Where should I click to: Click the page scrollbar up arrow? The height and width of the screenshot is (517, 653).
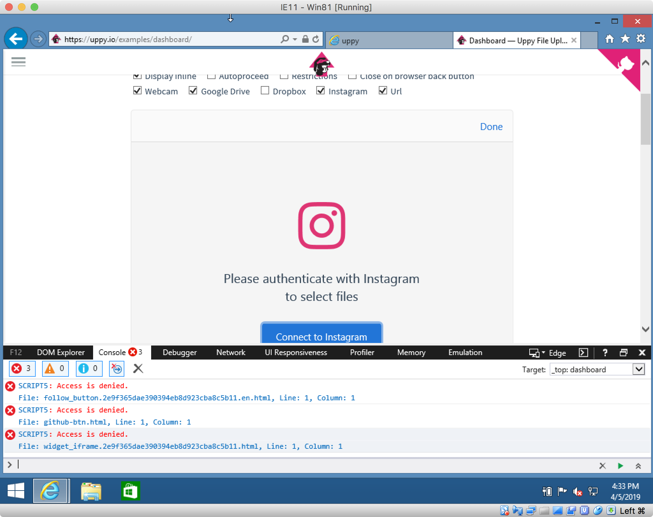coord(646,63)
